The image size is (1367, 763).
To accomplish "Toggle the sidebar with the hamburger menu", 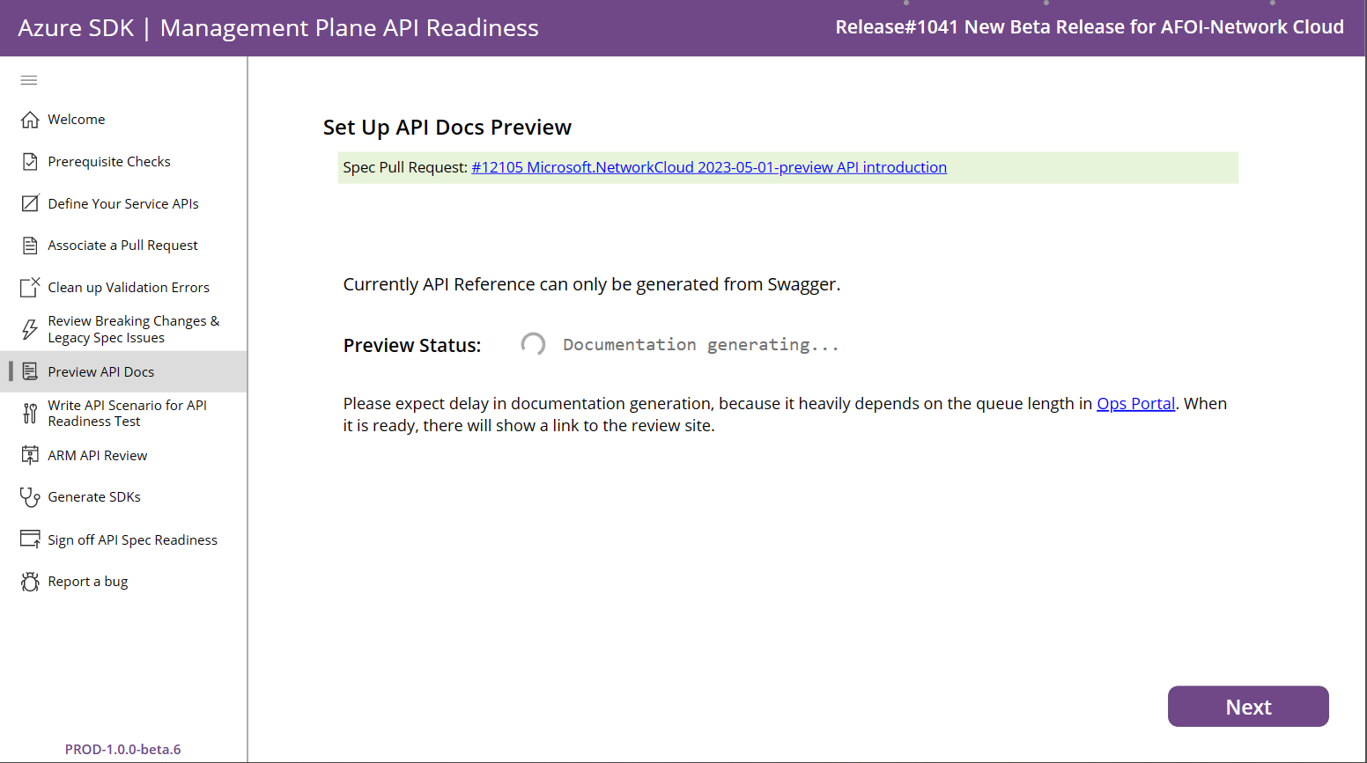I will pyautogui.click(x=28, y=80).
